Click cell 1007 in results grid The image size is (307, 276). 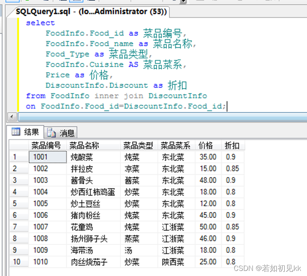coord(47,227)
